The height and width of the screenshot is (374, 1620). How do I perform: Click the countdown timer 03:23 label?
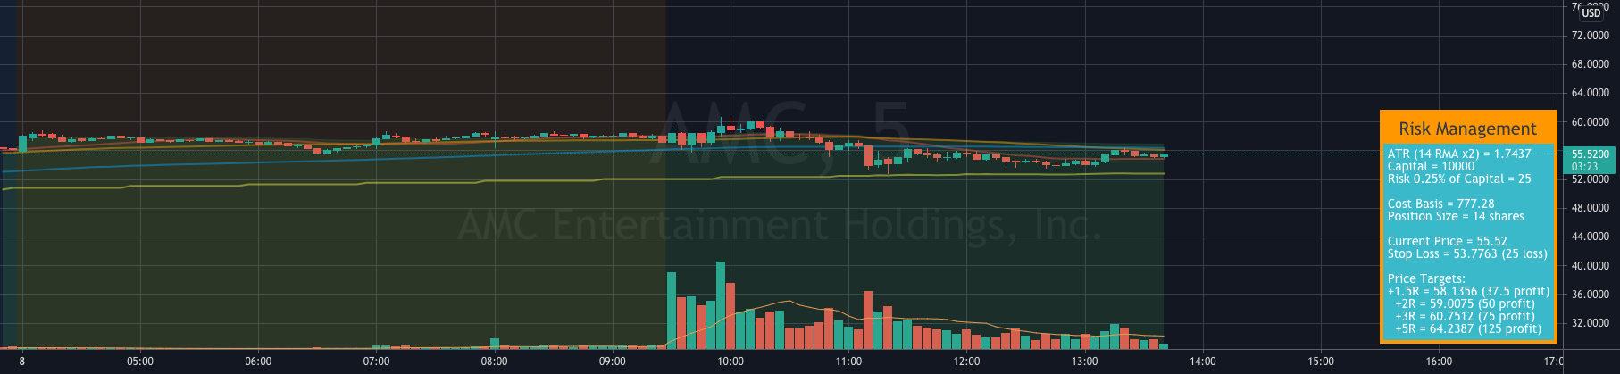1584,167
